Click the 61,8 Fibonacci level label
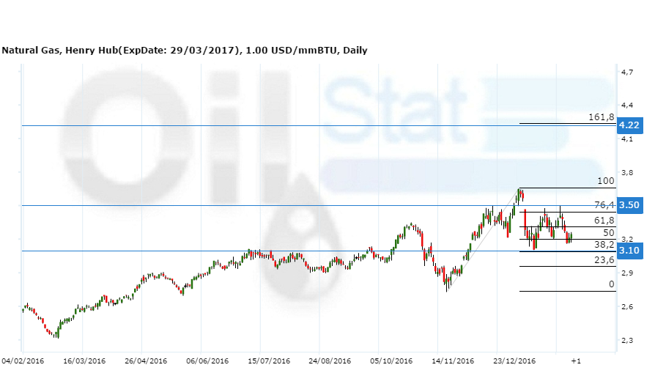 pos(603,220)
